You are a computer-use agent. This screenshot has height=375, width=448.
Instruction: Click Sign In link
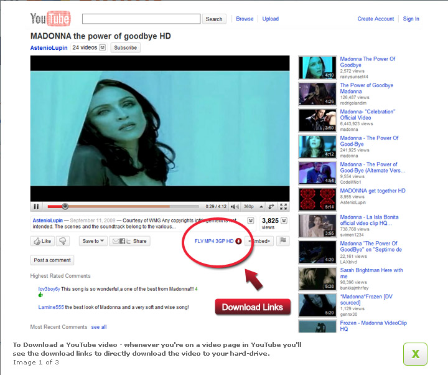(411, 19)
